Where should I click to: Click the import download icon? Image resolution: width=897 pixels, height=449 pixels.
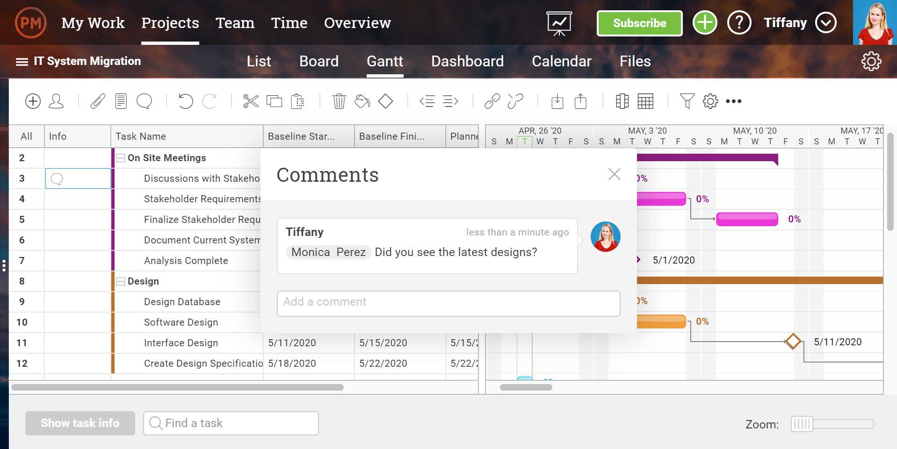[x=557, y=101]
